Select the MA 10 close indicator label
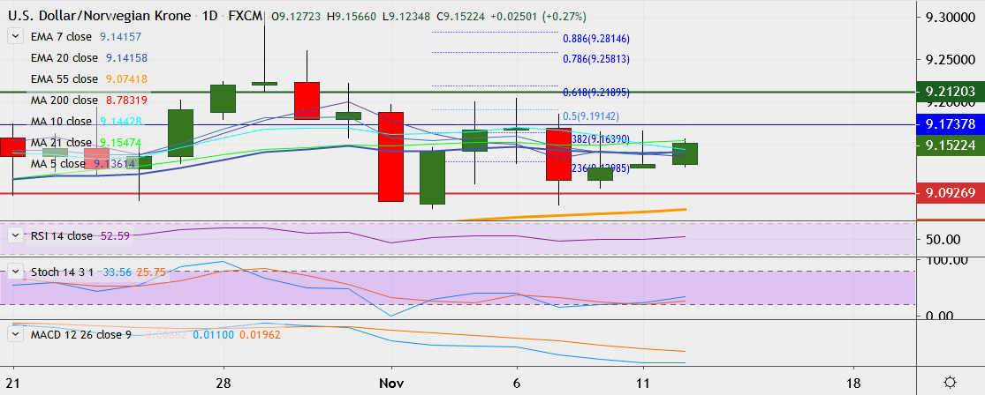The width and height of the screenshot is (985, 395). click(61, 121)
